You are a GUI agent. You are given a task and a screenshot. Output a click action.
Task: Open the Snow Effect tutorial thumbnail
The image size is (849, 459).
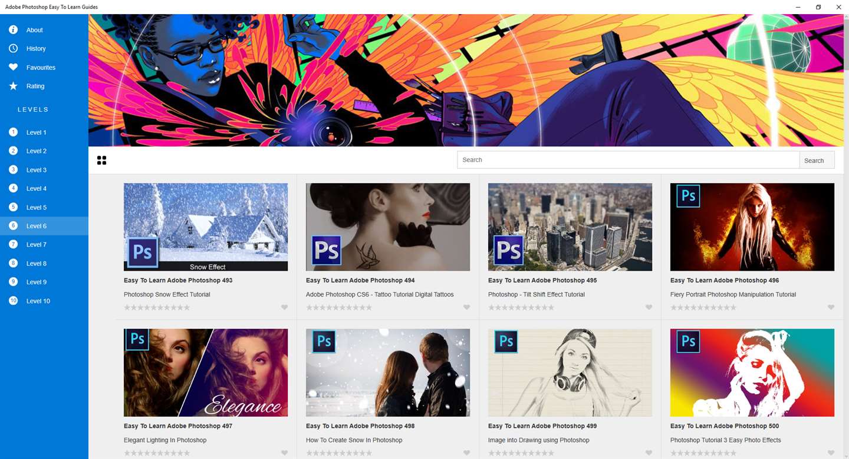pos(206,227)
